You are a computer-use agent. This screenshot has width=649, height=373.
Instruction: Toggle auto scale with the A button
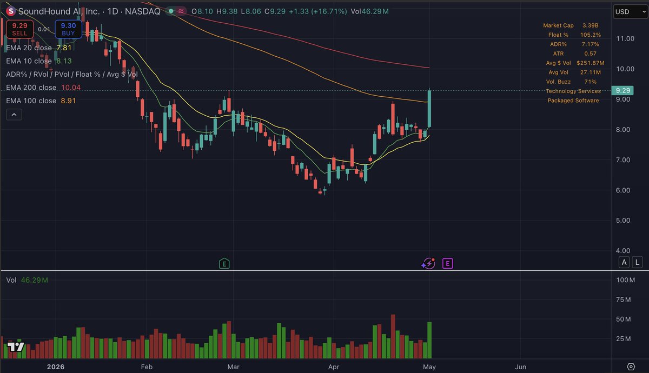pyautogui.click(x=625, y=262)
